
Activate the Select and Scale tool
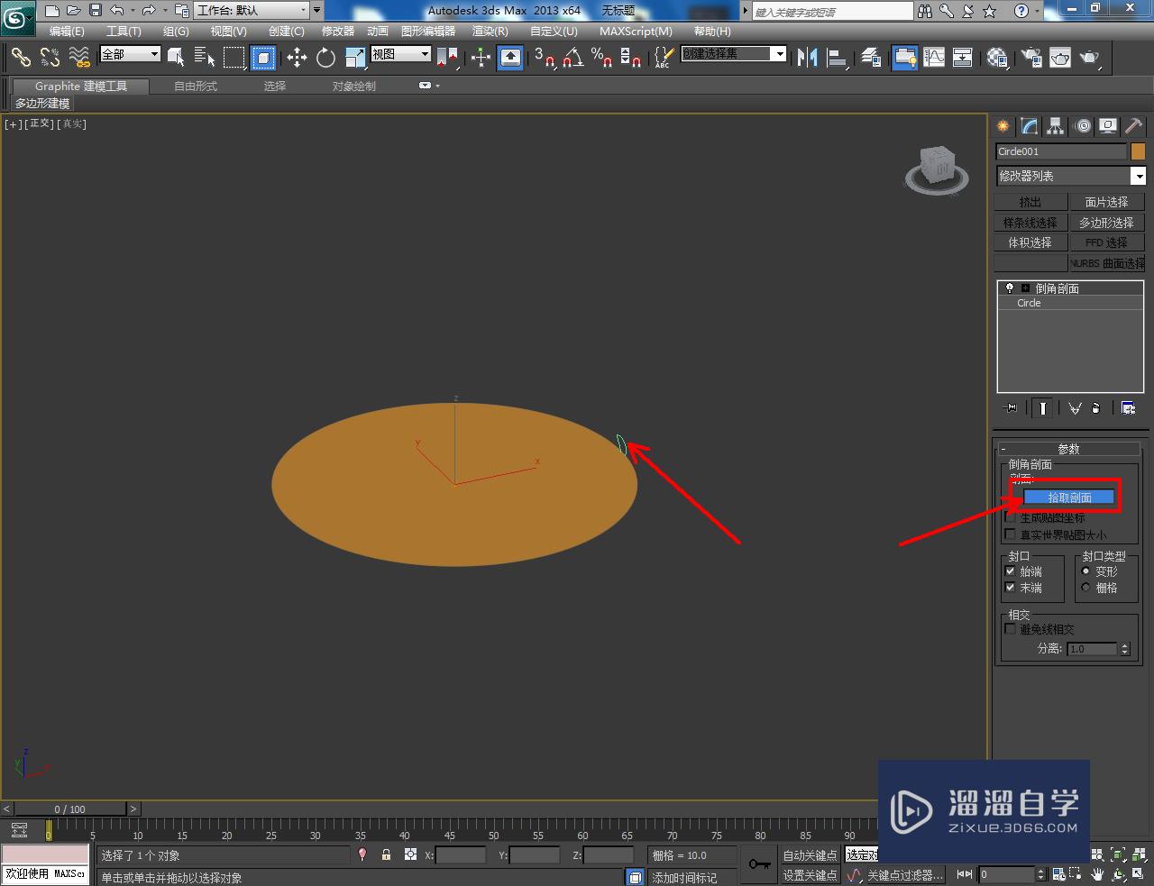(355, 58)
